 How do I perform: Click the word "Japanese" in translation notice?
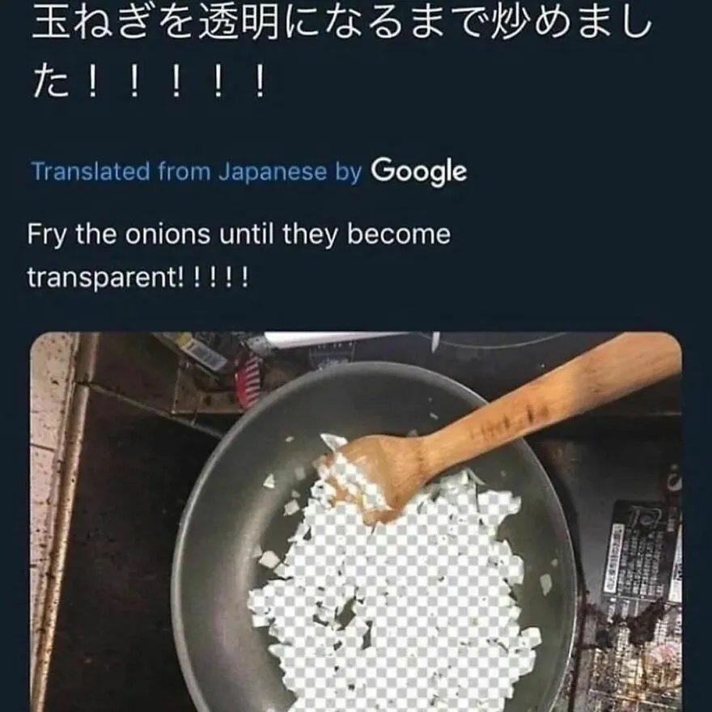[273, 172]
